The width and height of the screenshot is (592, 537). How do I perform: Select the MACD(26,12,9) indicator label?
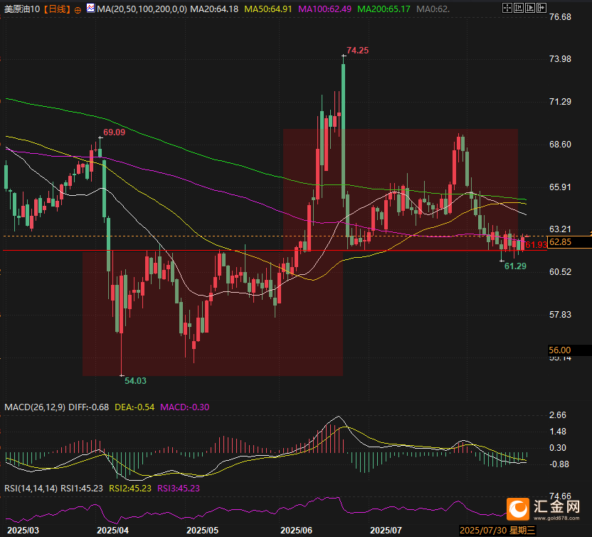click(x=35, y=407)
